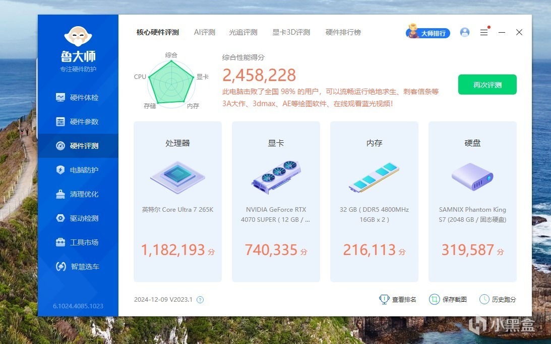Click the 工具市场 toolbox icon

tap(60, 242)
